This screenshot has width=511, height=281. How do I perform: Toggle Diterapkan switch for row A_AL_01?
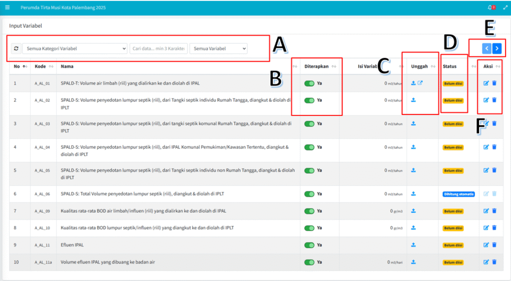[x=309, y=83]
